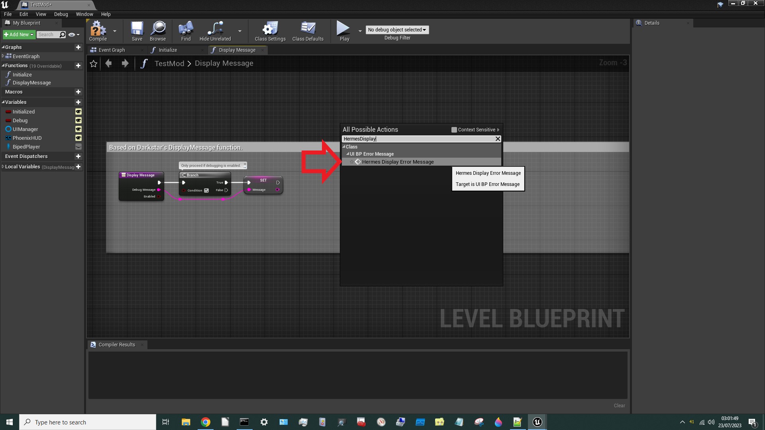
Task: Toggle visibility of BipedPlayer variable
Action: coord(78,147)
